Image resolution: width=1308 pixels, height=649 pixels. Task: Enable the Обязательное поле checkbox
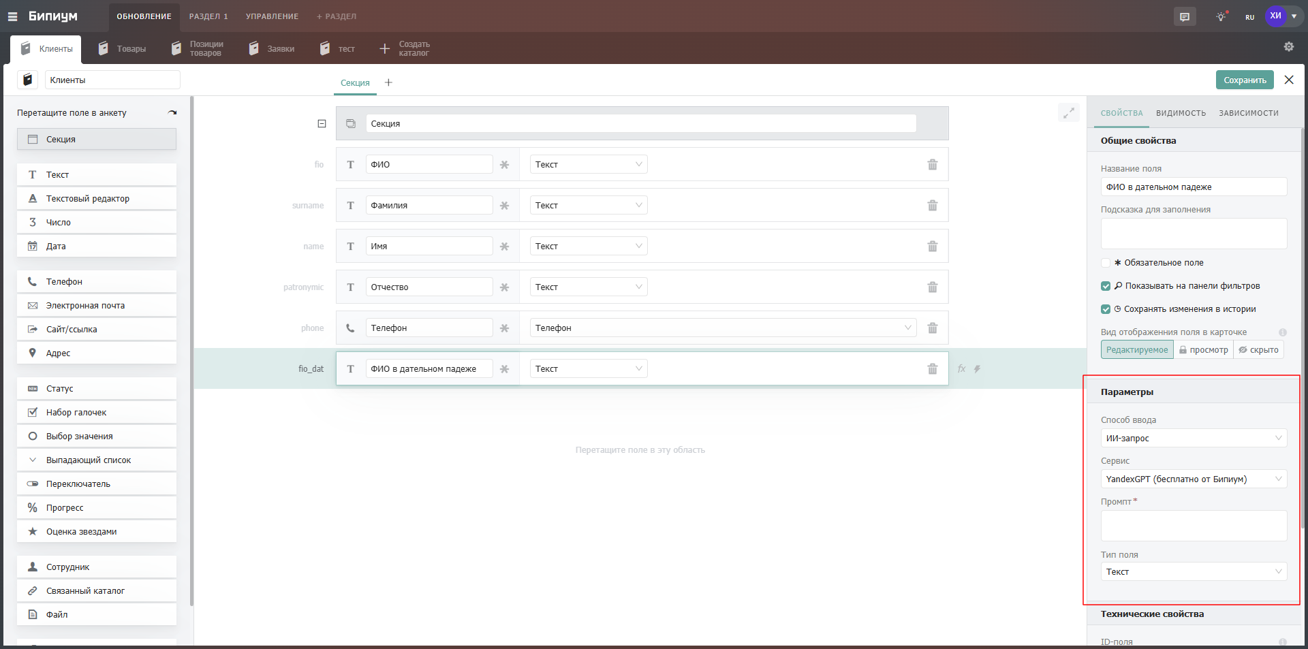click(x=1106, y=263)
